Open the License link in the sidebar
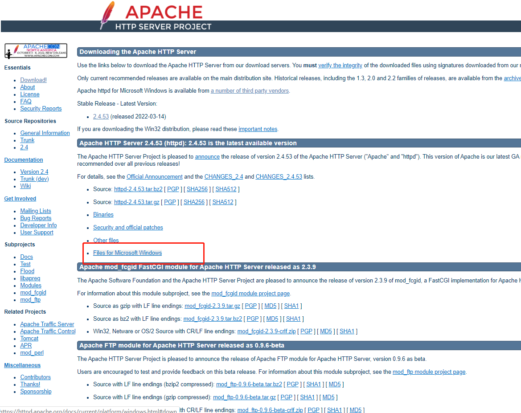The height and width of the screenshot is (413, 521). click(x=30, y=94)
